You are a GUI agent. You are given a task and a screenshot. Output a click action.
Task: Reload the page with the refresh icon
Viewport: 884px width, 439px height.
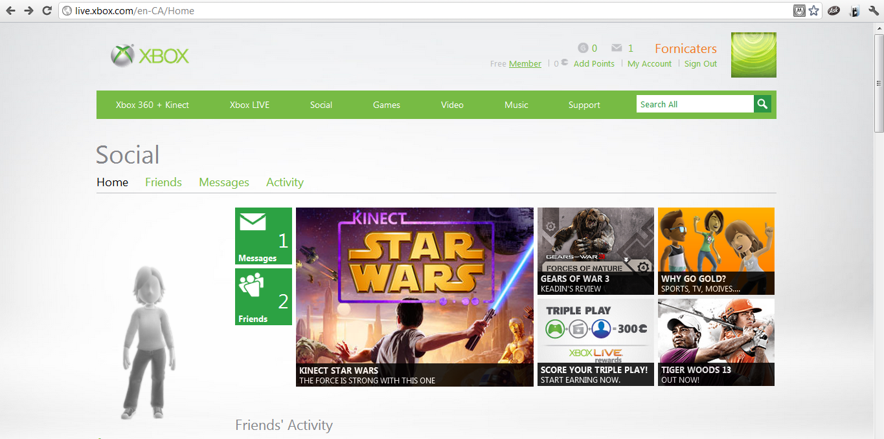click(x=47, y=10)
